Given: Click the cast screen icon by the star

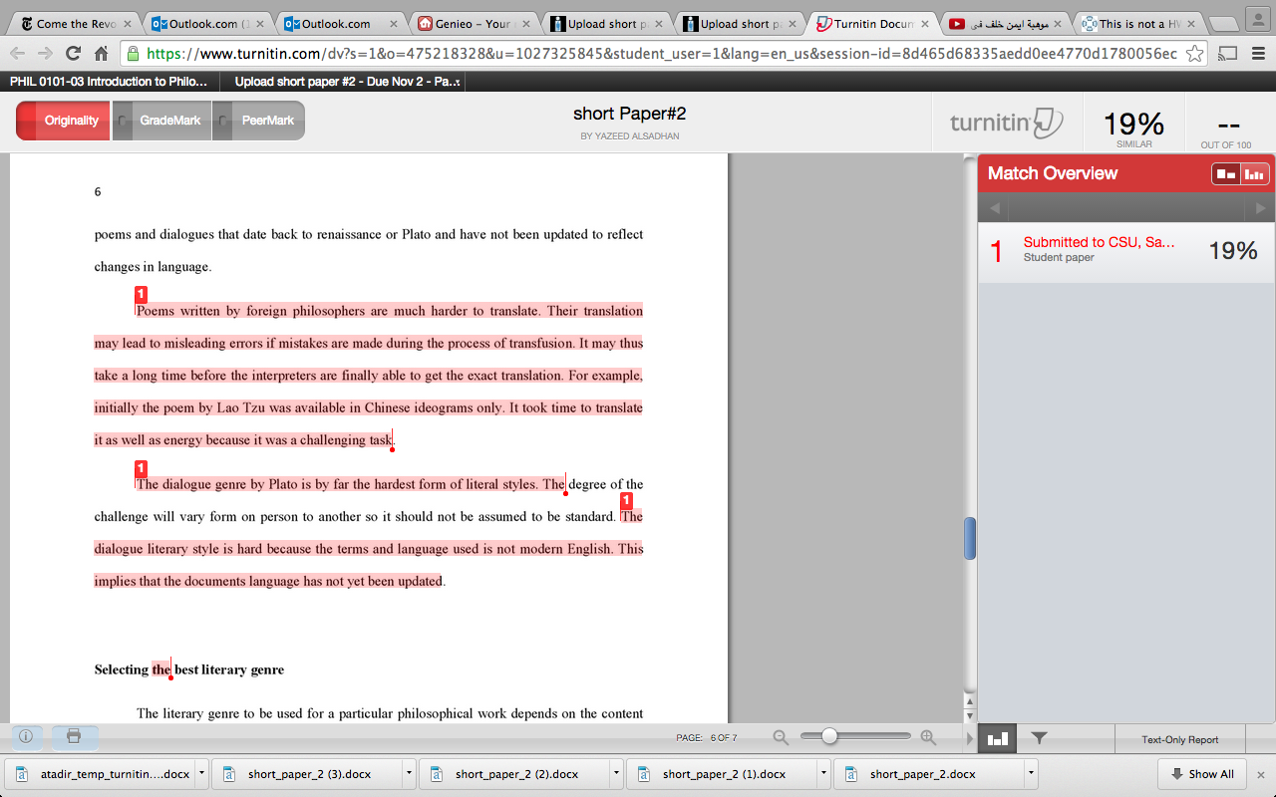Looking at the screenshot, I should (x=1228, y=54).
